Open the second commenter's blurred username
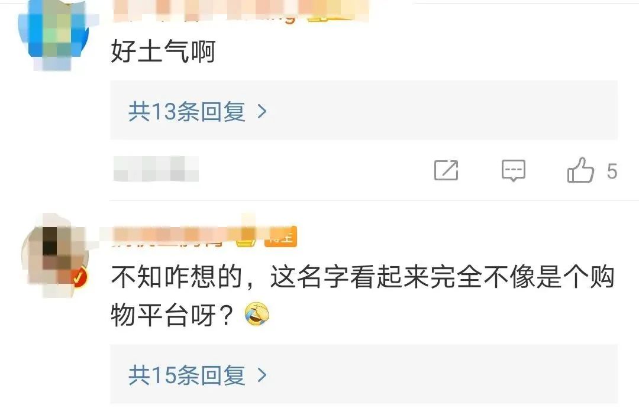The height and width of the screenshot is (408, 639). pos(168,236)
